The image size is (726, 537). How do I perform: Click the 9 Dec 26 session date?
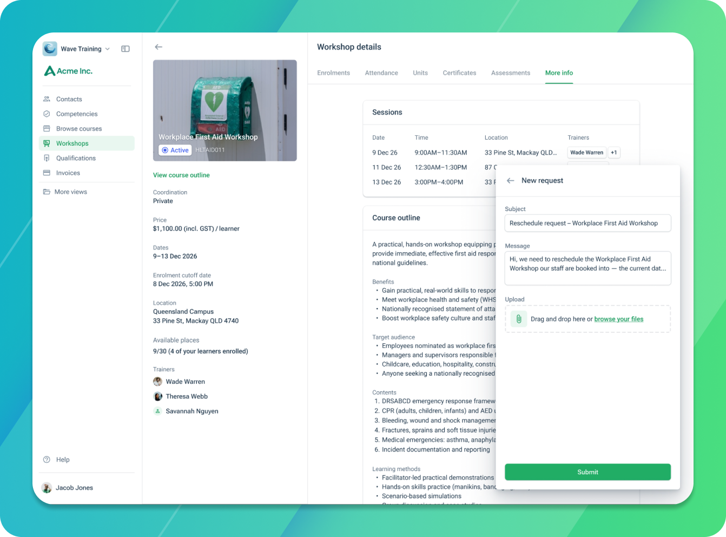click(385, 153)
